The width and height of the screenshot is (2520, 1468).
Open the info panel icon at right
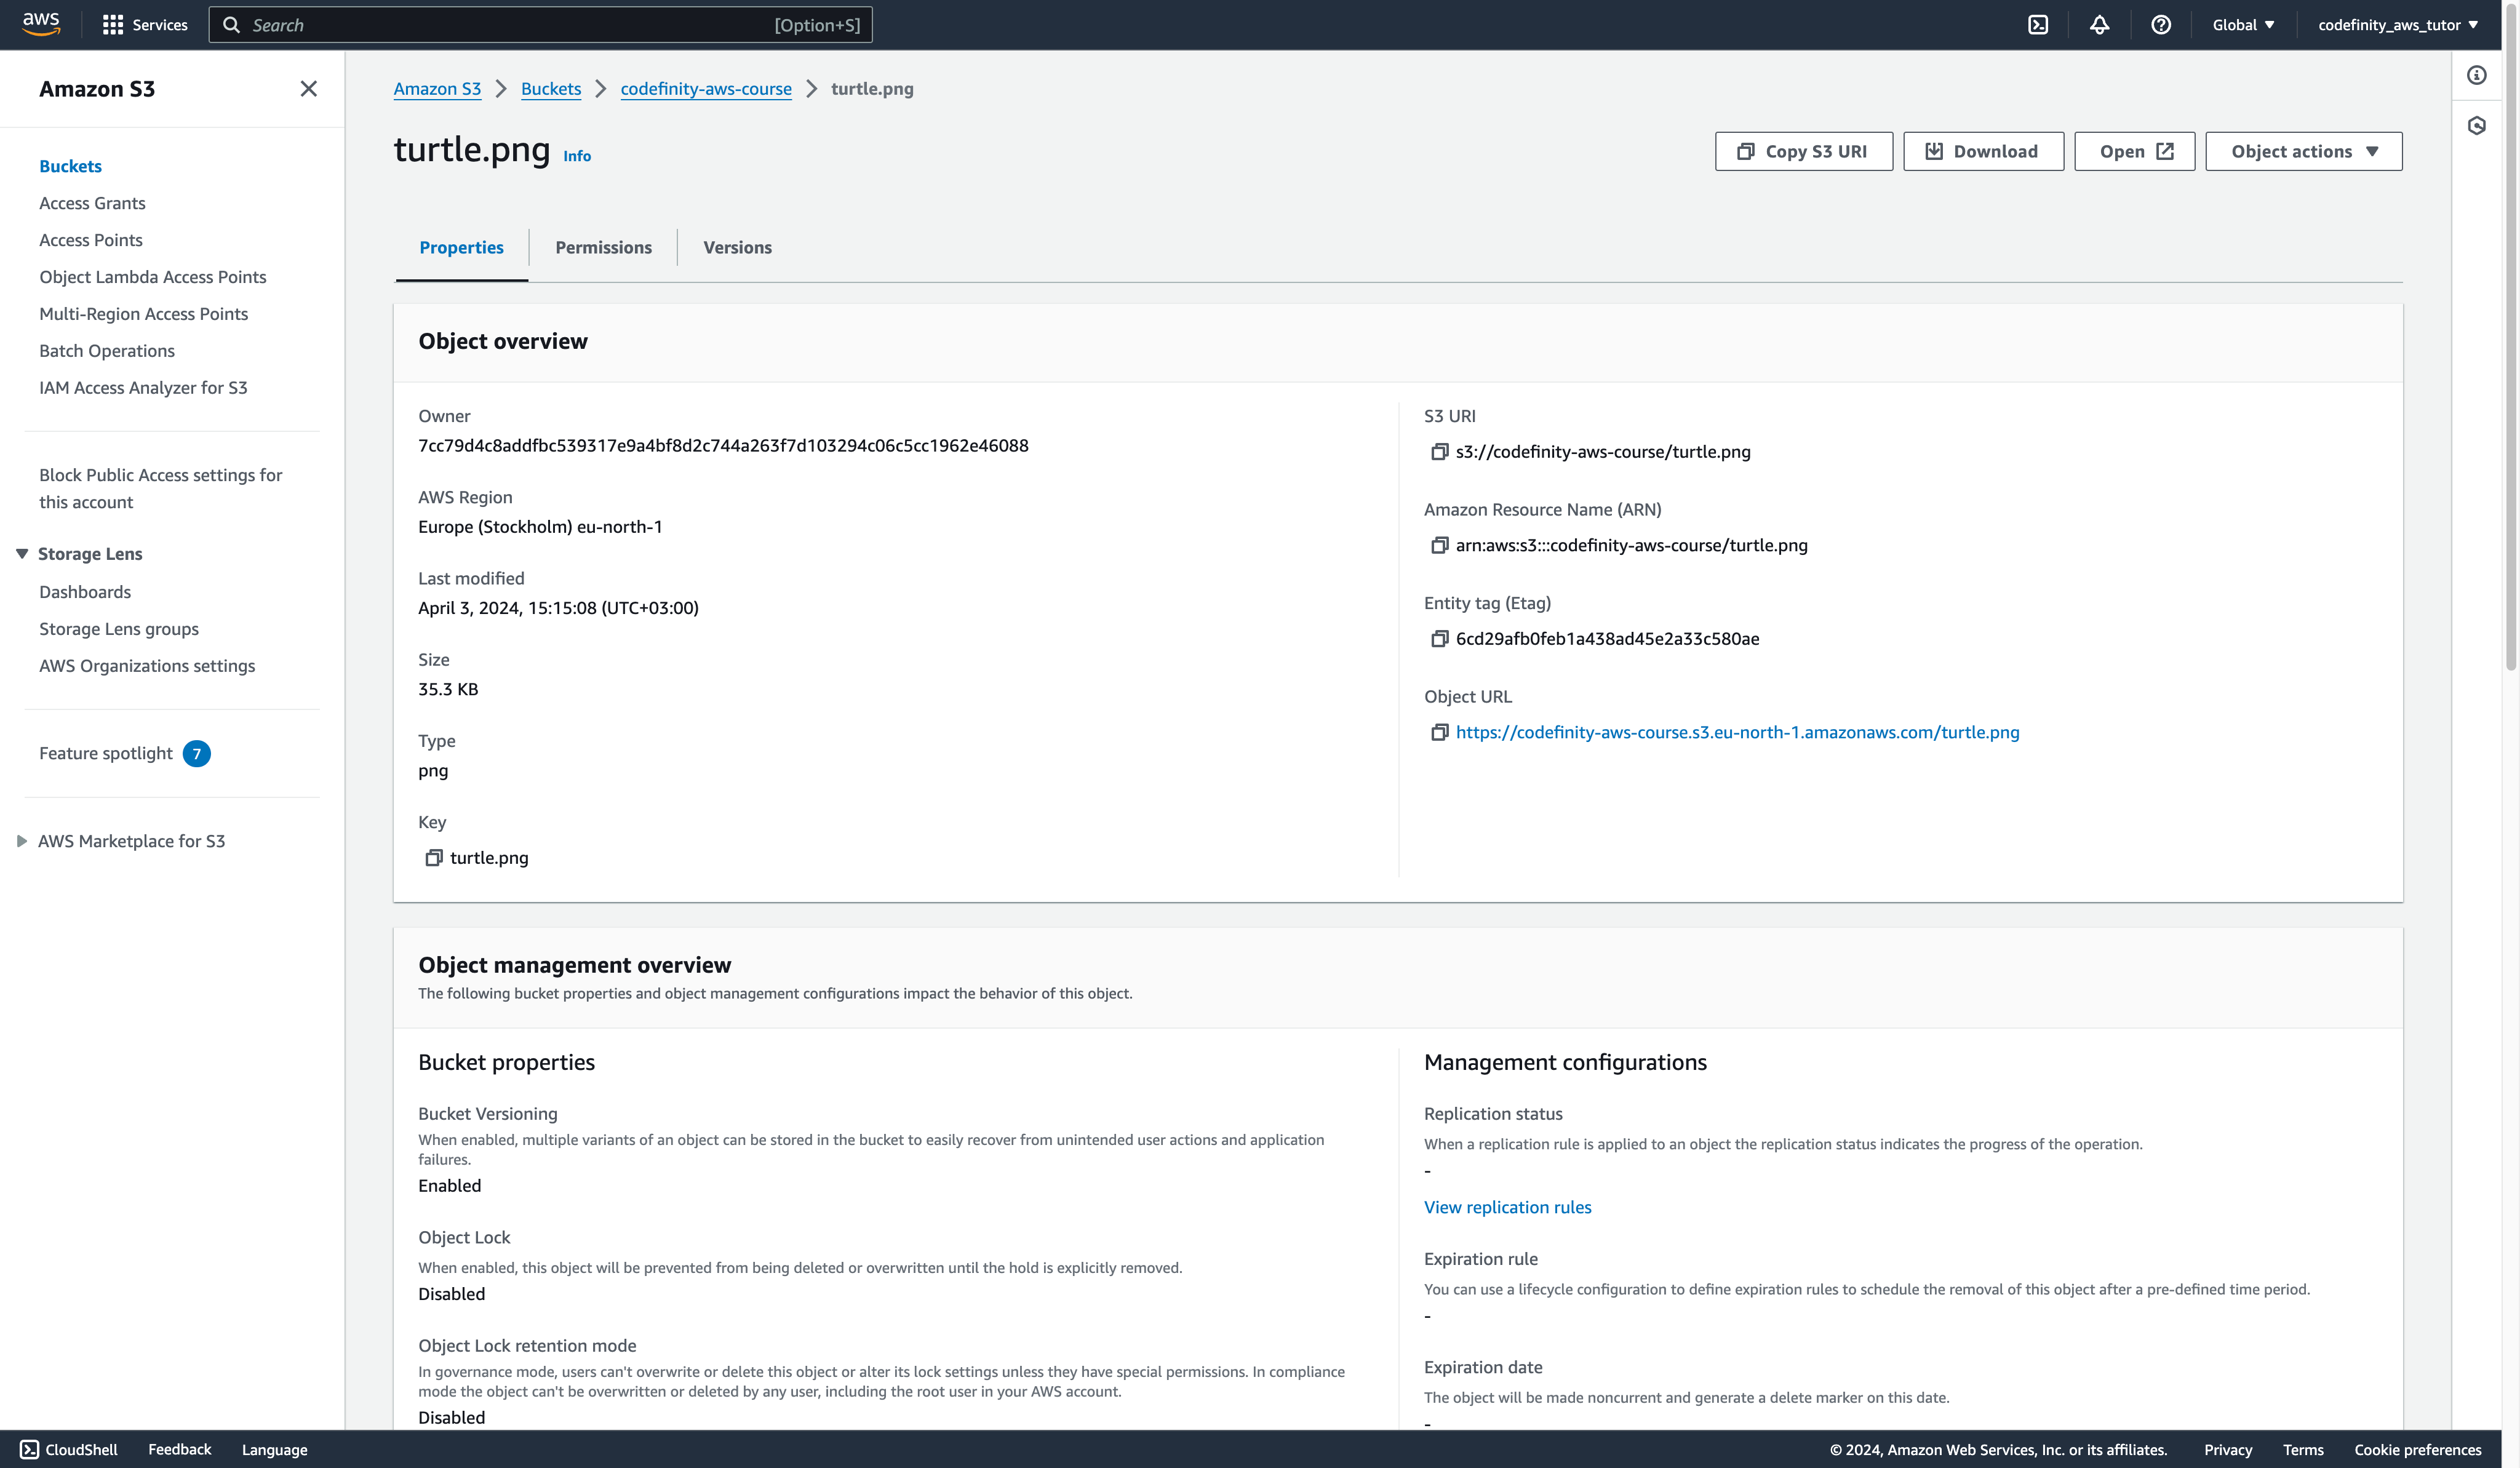pos(2476,75)
